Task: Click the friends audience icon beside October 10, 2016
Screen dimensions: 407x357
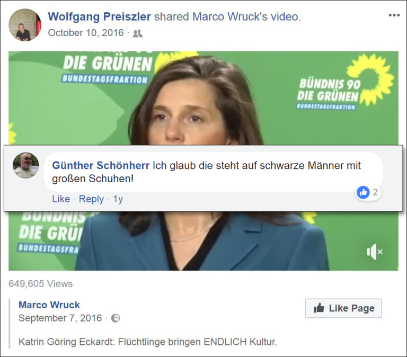Action: [138, 33]
